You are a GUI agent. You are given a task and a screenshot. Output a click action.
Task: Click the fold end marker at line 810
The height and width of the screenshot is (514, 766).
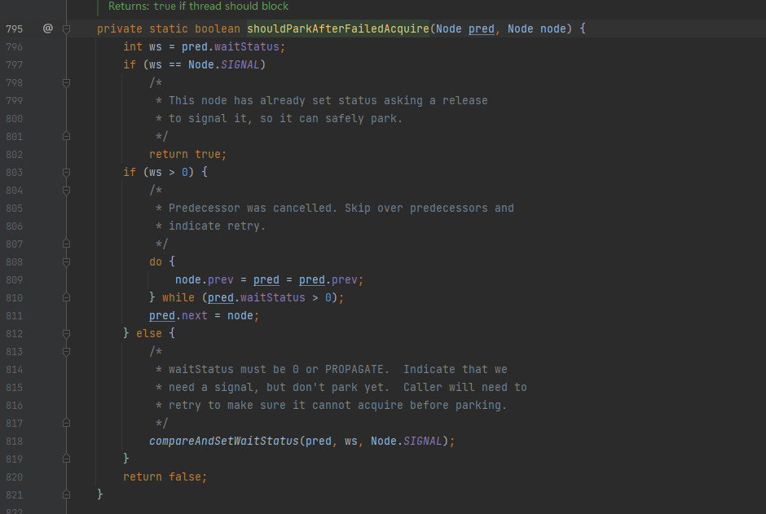(x=67, y=297)
